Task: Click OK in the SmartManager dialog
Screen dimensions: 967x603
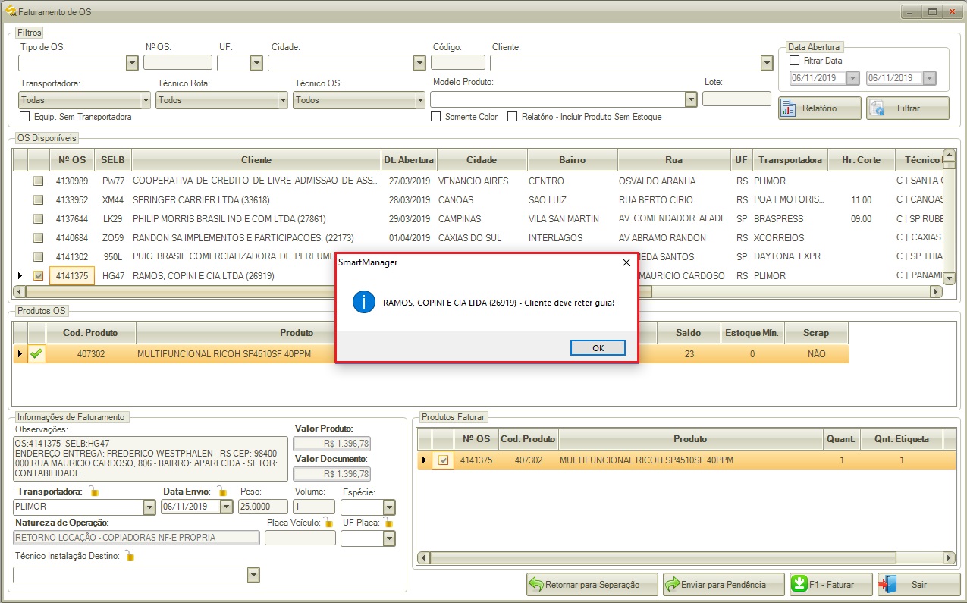Action: point(598,347)
